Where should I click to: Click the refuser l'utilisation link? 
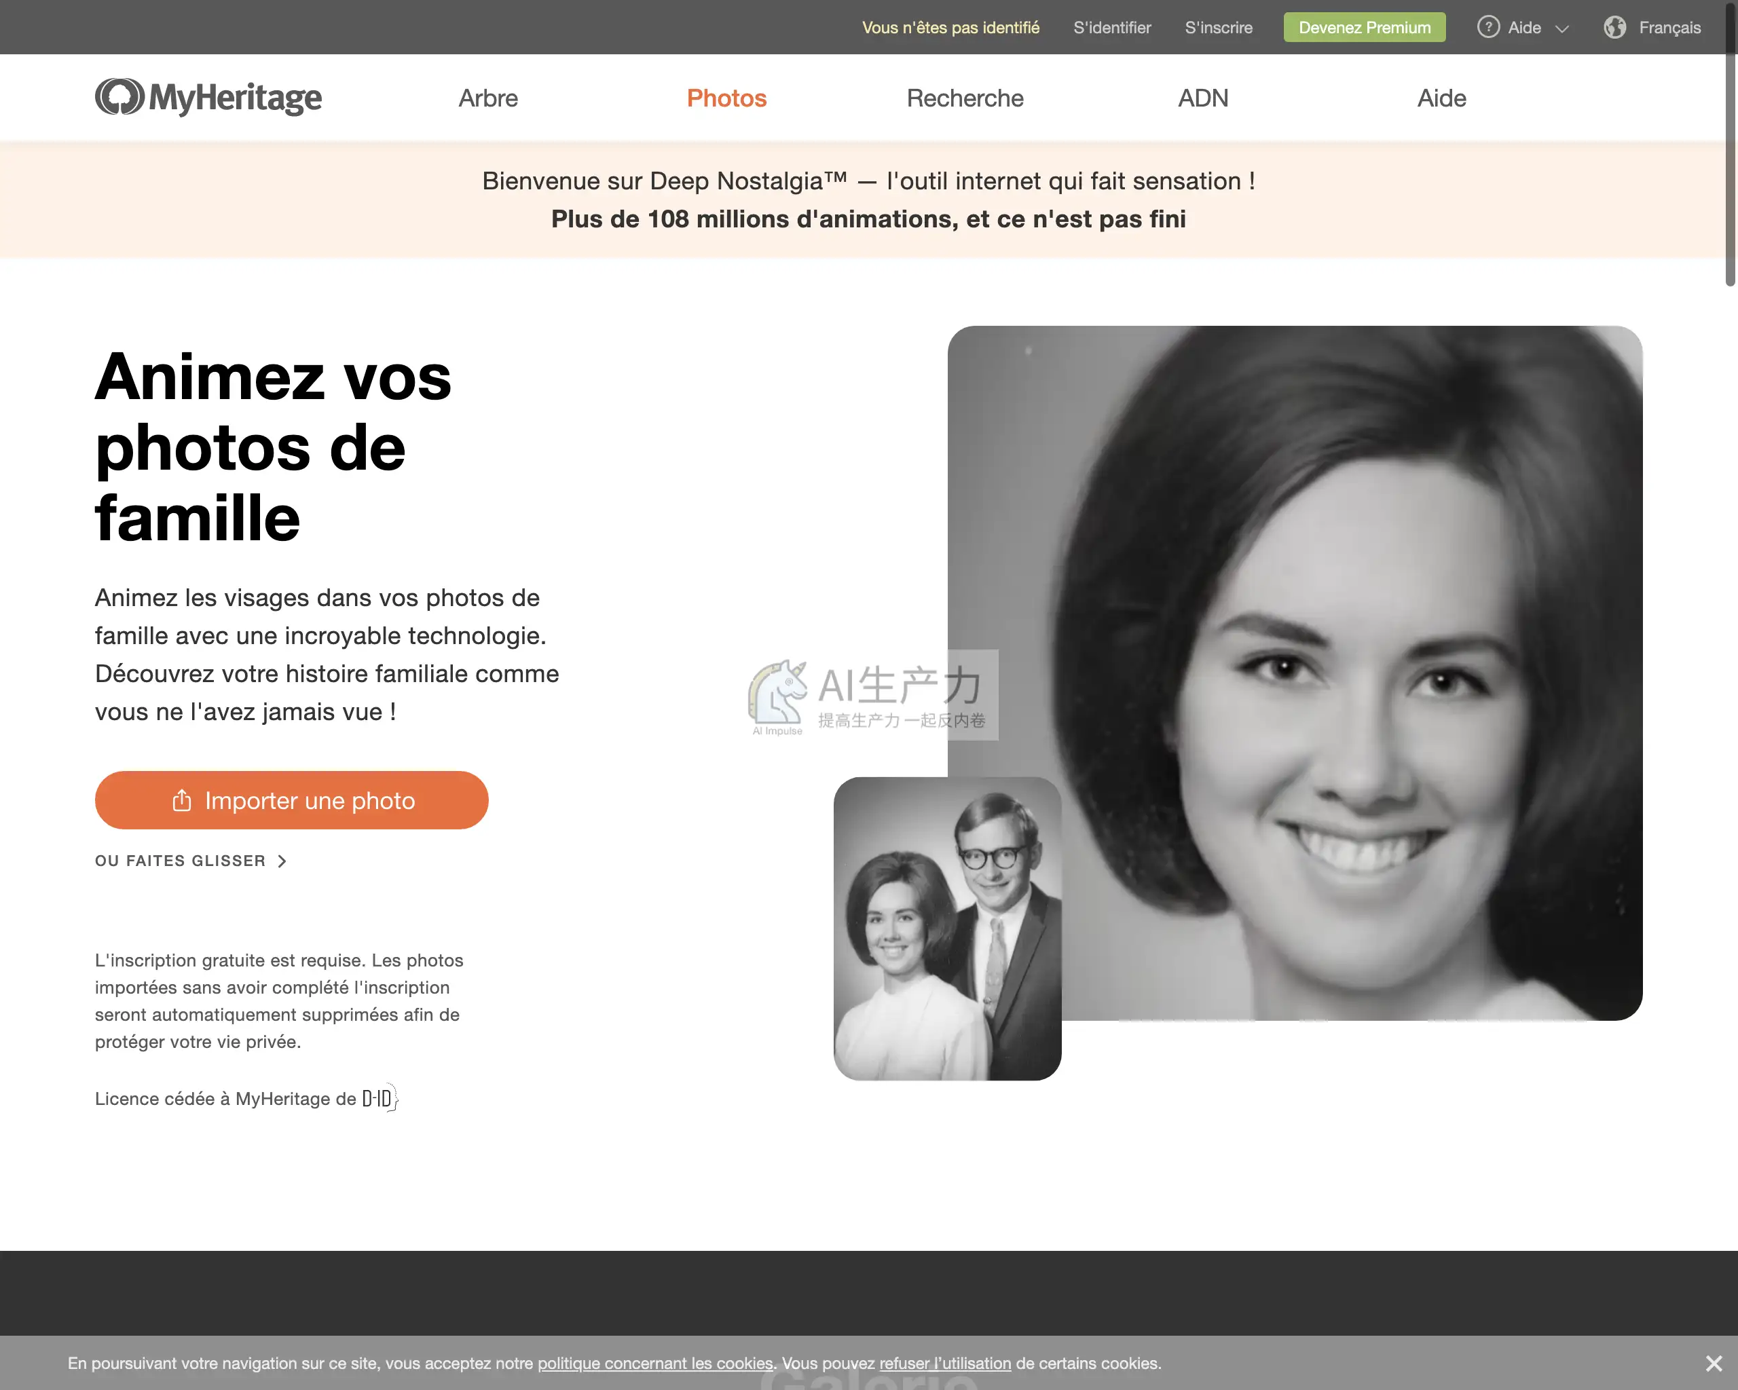tap(945, 1364)
